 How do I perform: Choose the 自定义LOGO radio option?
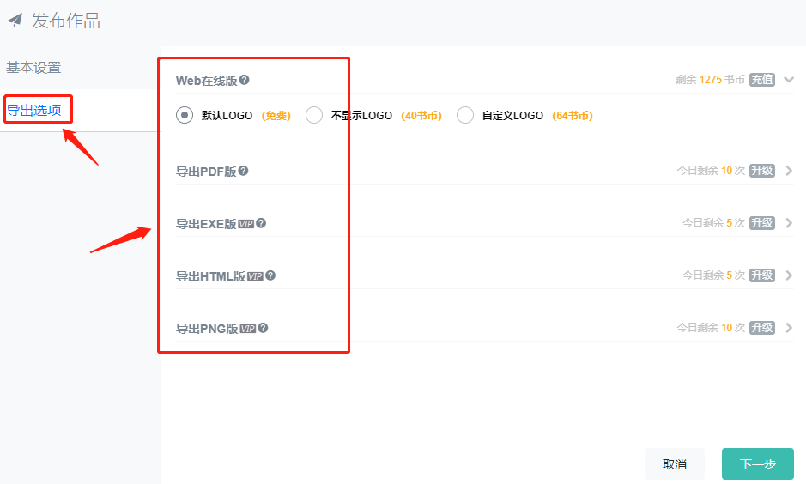(465, 115)
